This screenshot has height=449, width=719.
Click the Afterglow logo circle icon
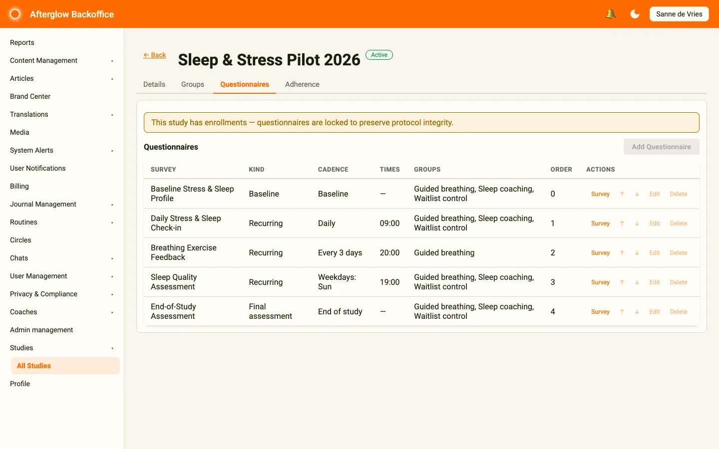15,14
